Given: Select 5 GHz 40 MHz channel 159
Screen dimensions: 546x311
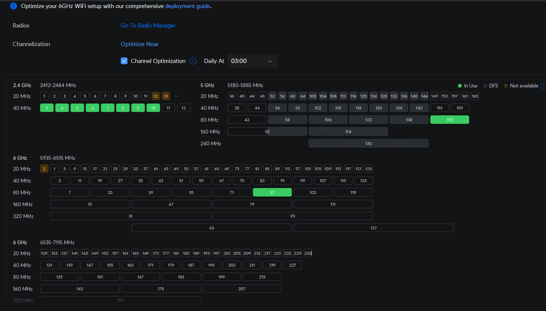Looking at the screenshot, I should coord(460,108).
